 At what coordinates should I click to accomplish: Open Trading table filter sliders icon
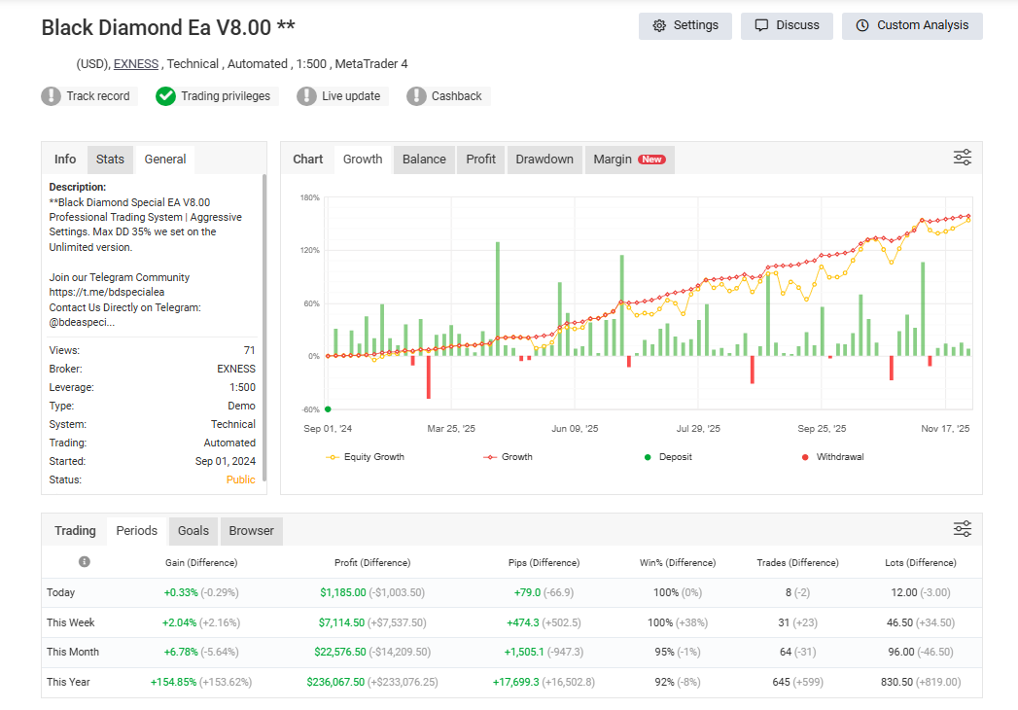pyautogui.click(x=962, y=529)
